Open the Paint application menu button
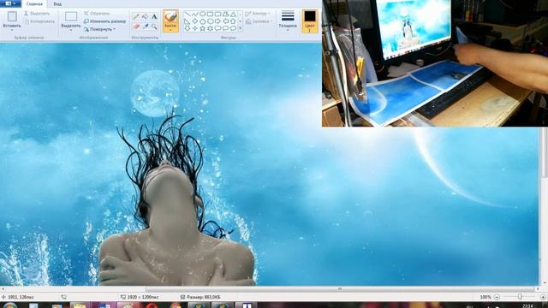Screen dimensions: 548x308 coord(10,3)
